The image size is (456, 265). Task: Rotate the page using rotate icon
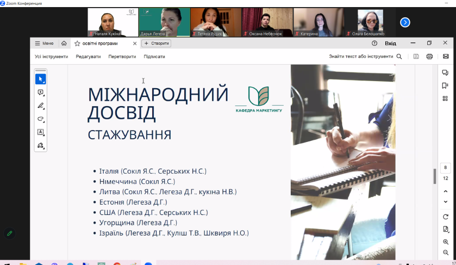coord(445,217)
